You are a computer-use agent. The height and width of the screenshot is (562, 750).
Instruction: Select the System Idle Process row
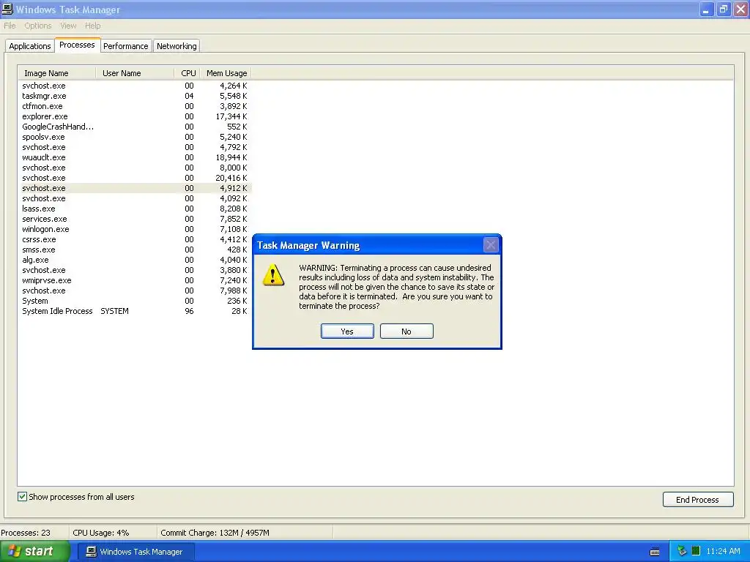coord(135,311)
